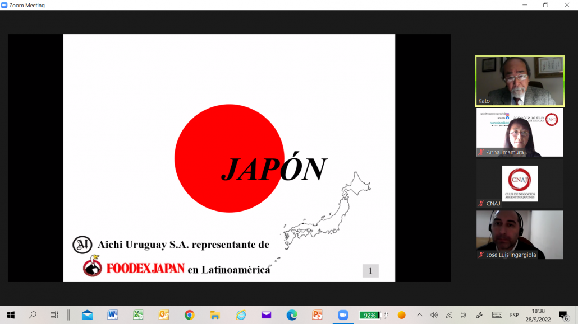The width and height of the screenshot is (578, 324).
Task: Open the volume speaker control
Action: (x=434, y=315)
